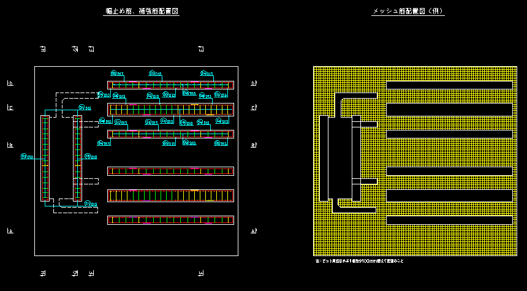Click the grid axis marker at top-left of plan
The width and height of the screenshot is (527, 291).
(x=42, y=49)
